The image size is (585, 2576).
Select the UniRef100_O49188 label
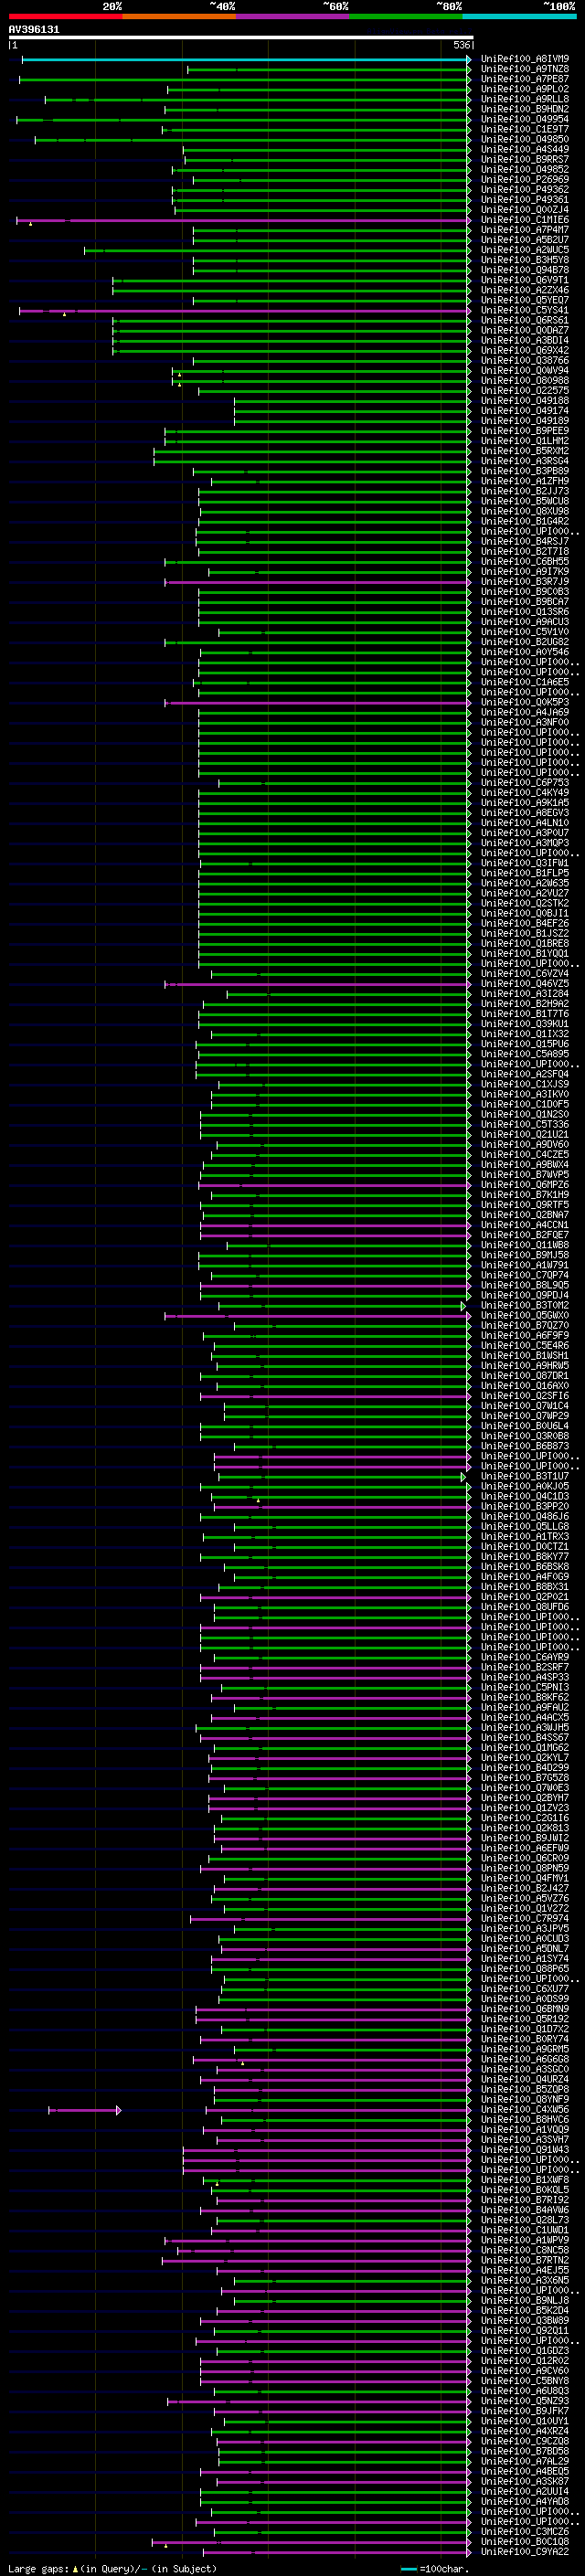click(524, 401)
